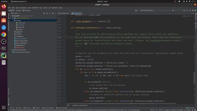Collapse the minGPT root folder
This screenshot has width=197, height=111.
(x=11, y=16)
